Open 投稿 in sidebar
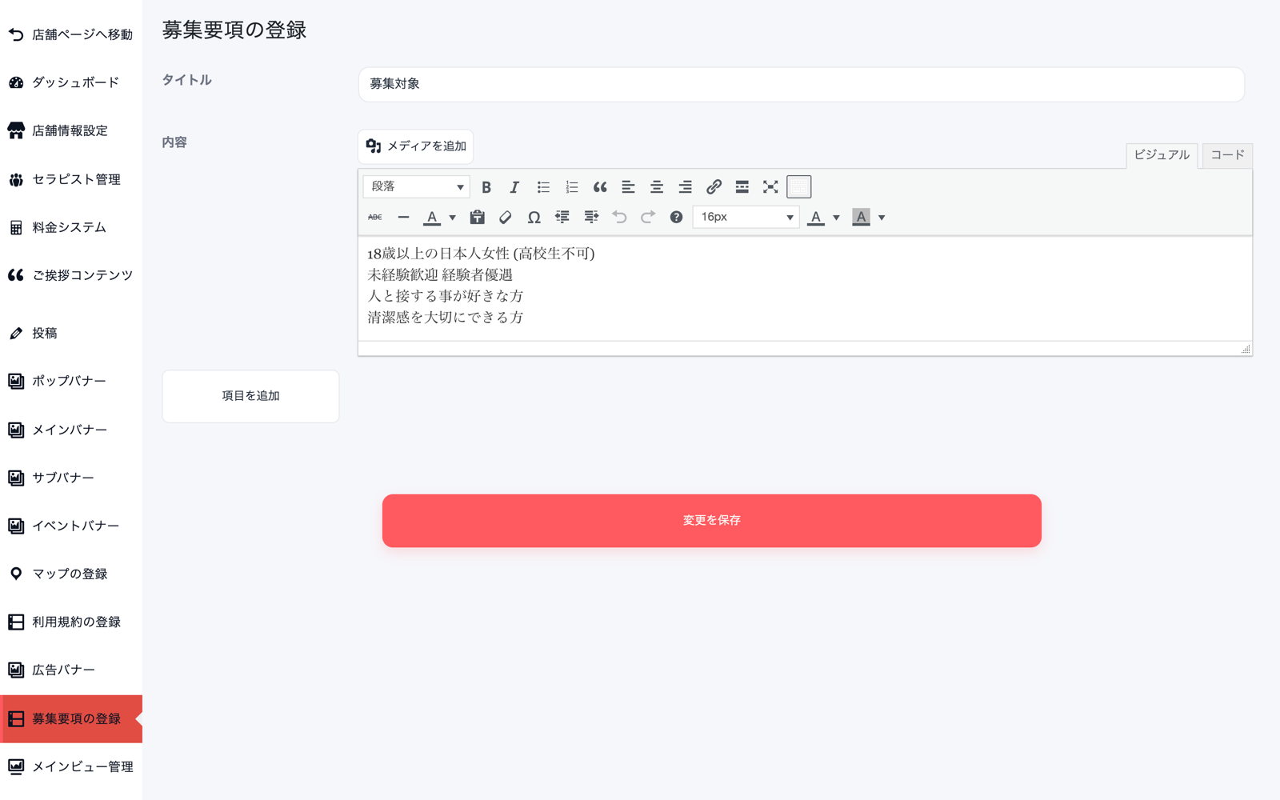The height and width of the screenshot is (800, 1280). pyautogui.click(x=71, y=333)
